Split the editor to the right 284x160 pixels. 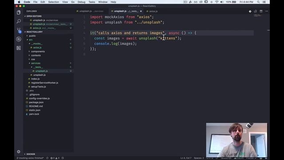[261, 11]
